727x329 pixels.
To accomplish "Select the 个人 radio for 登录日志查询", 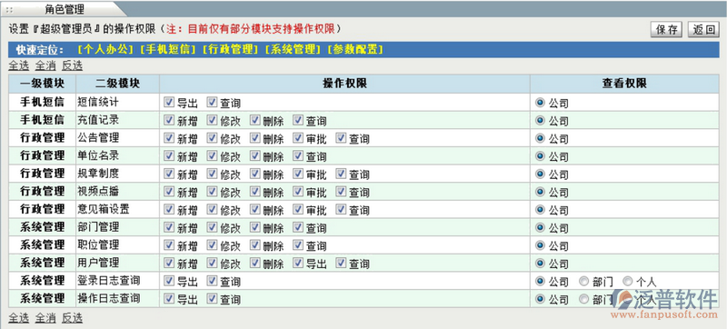I will tap(627, 281).
